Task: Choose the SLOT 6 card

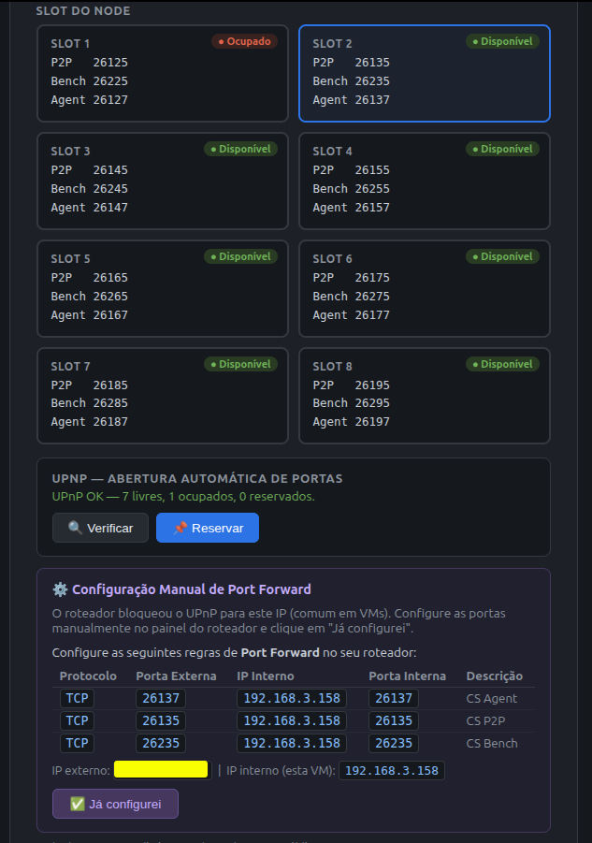Action: (x=425, y=289)
